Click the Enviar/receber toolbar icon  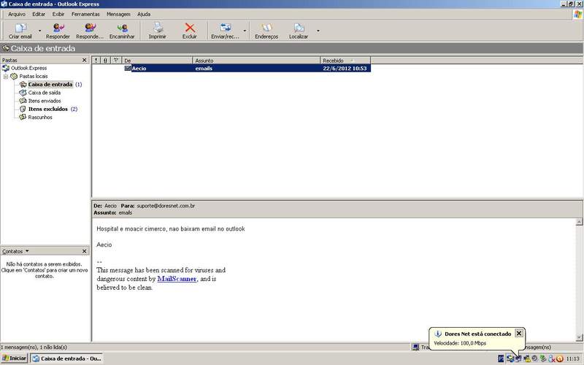coord(226,28)
